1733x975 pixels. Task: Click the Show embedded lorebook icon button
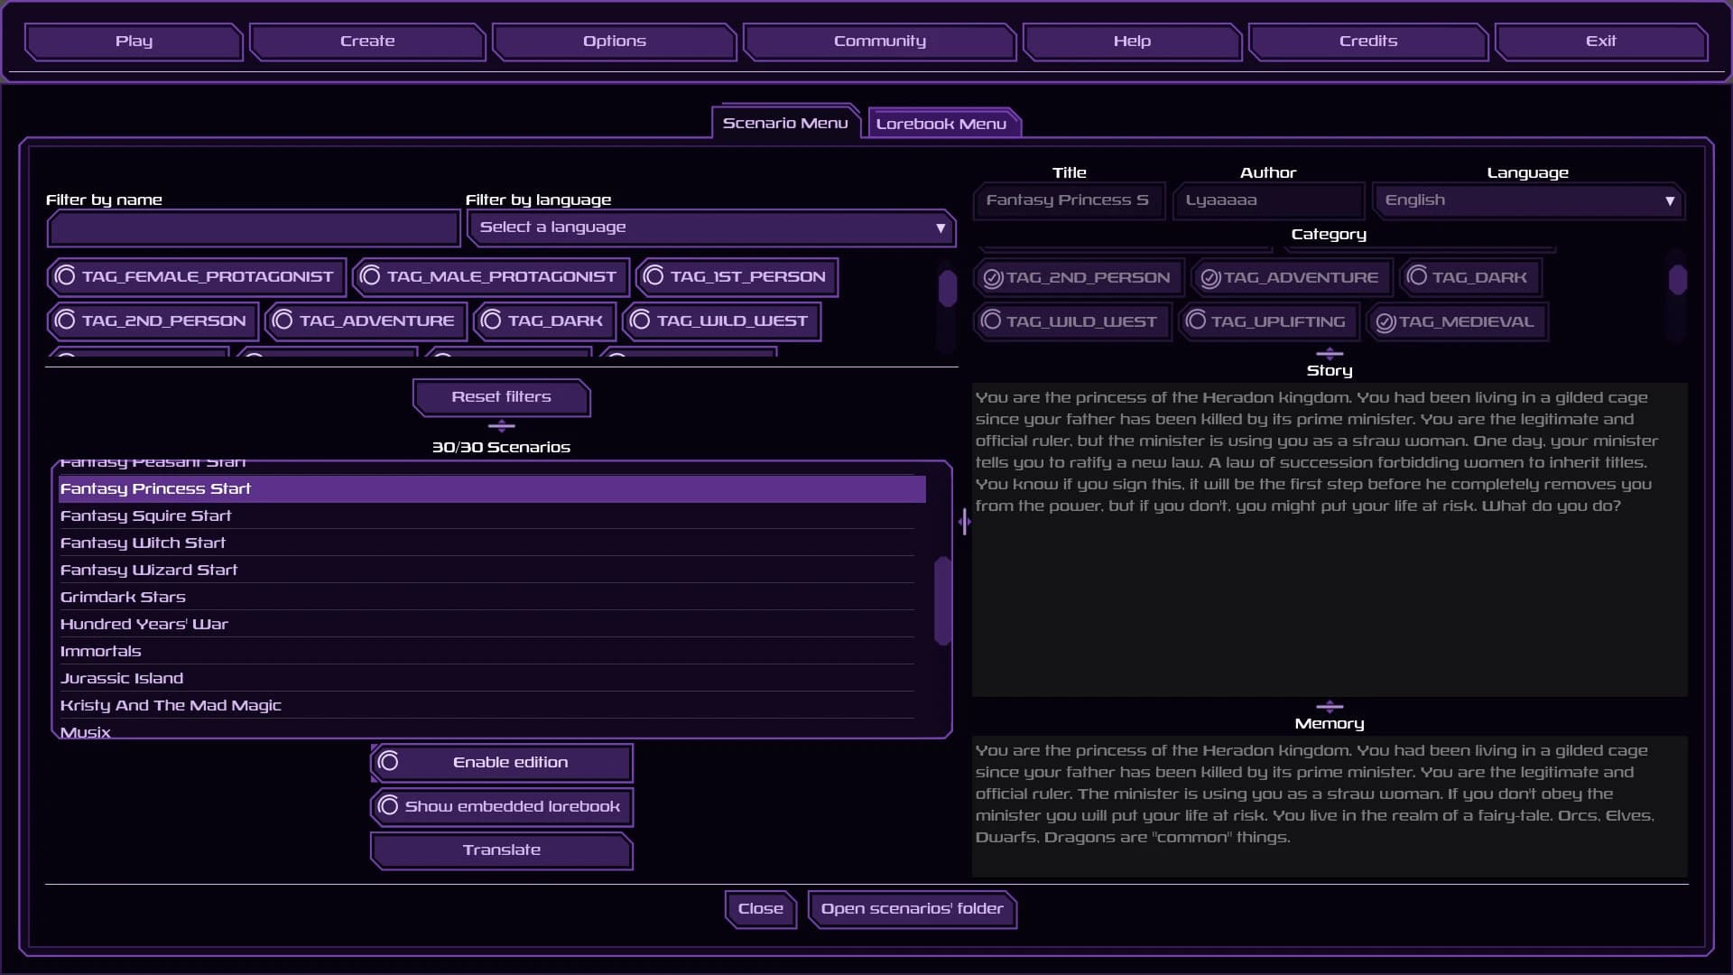[x=390, y=805]
